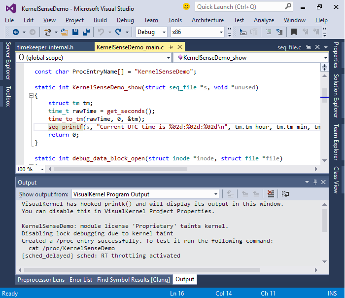Open the Navigate Backward history dropdown arrow
The width and height of the screenshot is (345, 298).
point(24,32)
